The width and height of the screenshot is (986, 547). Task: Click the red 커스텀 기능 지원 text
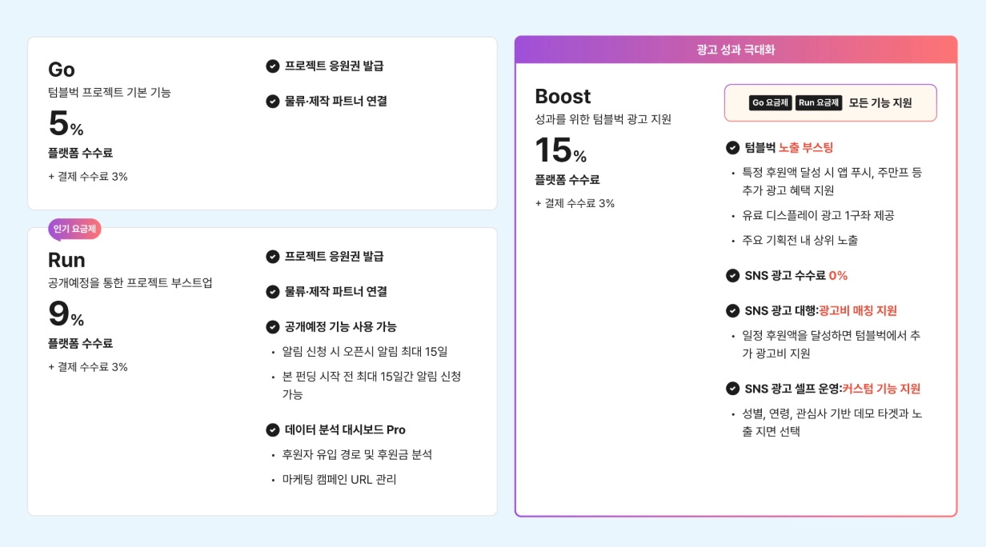click(x=881, y=389)
